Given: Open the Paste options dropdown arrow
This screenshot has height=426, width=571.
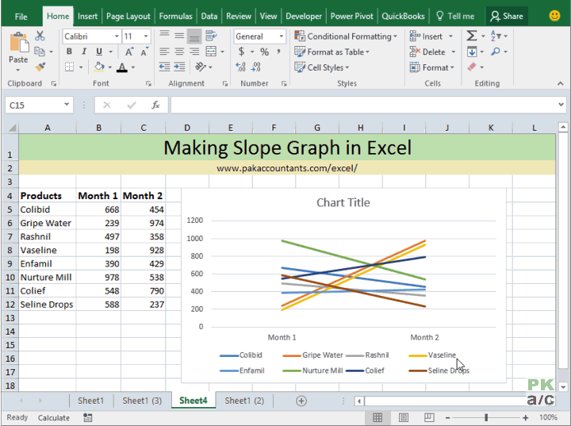Looking at the screenshot, I should click(x=18, y=70).
